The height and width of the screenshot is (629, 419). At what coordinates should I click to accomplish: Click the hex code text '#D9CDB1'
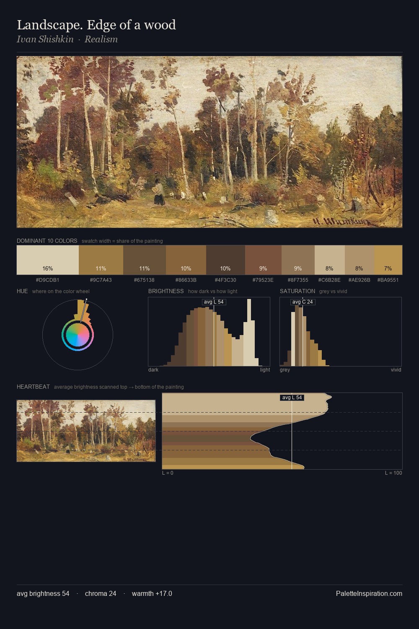tap(48, 280)
